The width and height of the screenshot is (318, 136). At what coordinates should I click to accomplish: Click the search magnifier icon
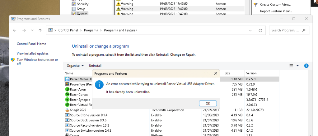point(304,30)
